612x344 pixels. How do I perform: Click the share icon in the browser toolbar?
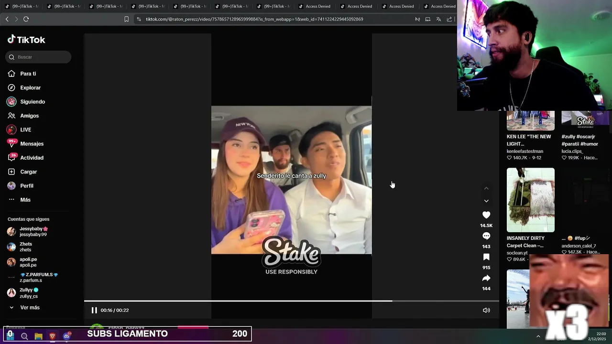[449, 19]
